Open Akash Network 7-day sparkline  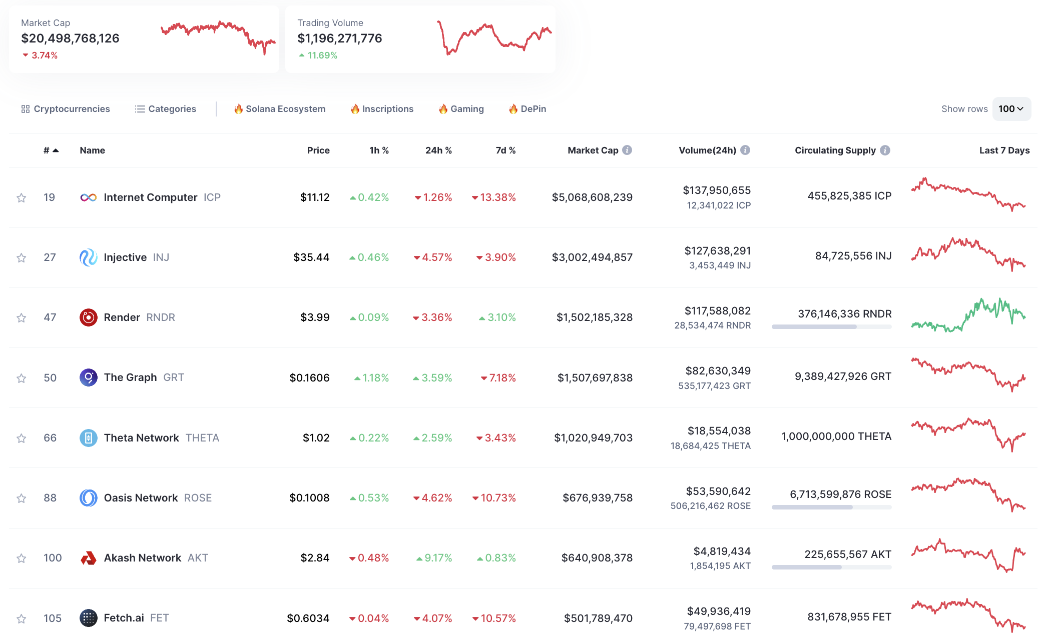click(x=968, y=555)
